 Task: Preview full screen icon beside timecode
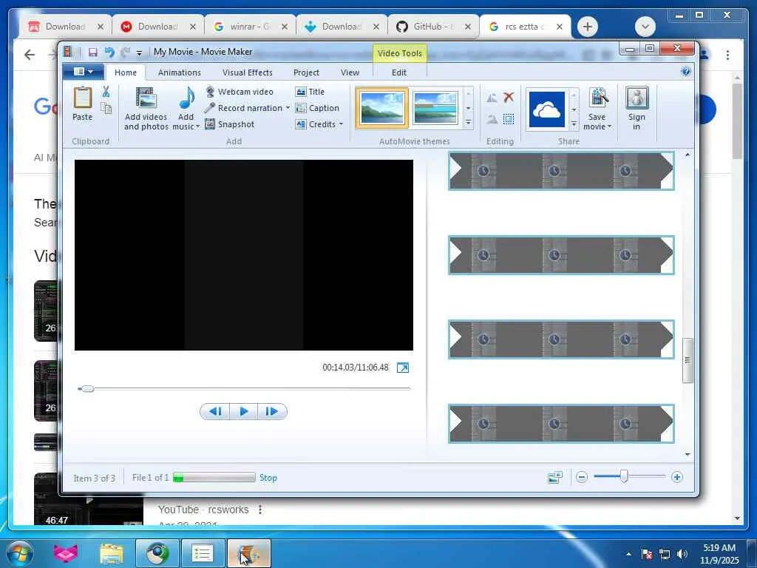(403, 368)
